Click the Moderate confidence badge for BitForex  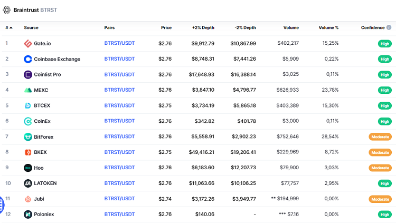(x=380, y=137)
